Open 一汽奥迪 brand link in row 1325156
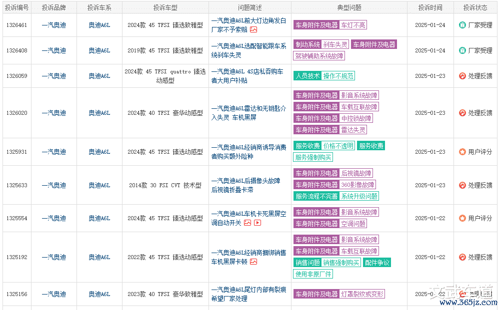 click(x=53, y=294)
